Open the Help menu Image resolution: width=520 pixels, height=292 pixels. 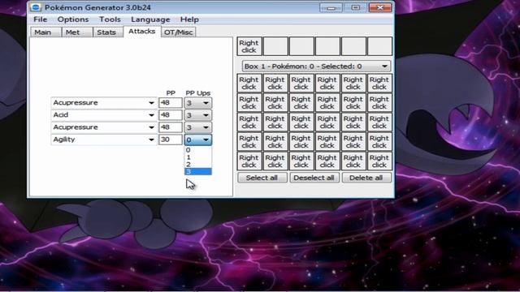tap(189, 19)
